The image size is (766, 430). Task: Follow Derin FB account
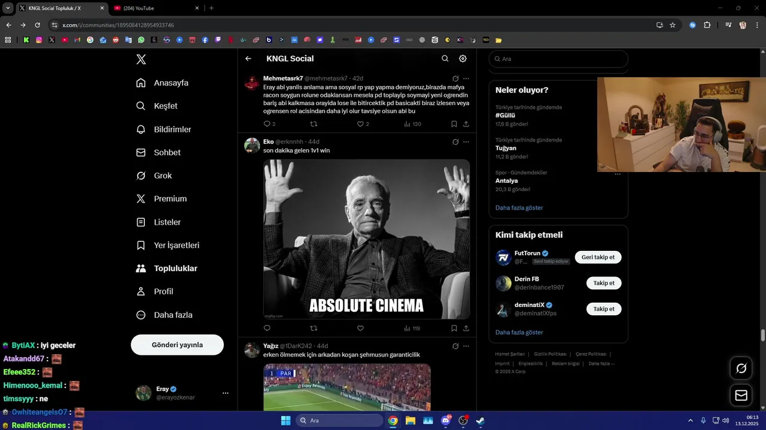(604, 283)
